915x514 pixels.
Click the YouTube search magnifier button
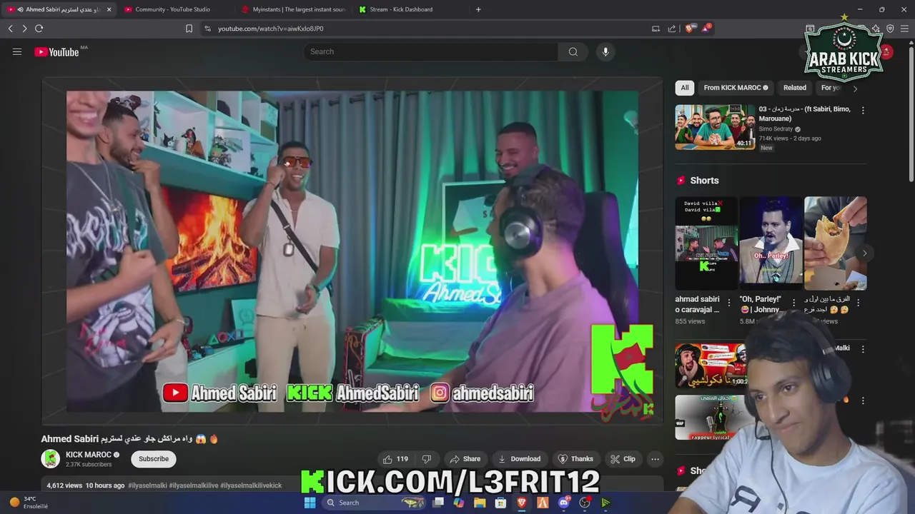[x=573, y=51]
